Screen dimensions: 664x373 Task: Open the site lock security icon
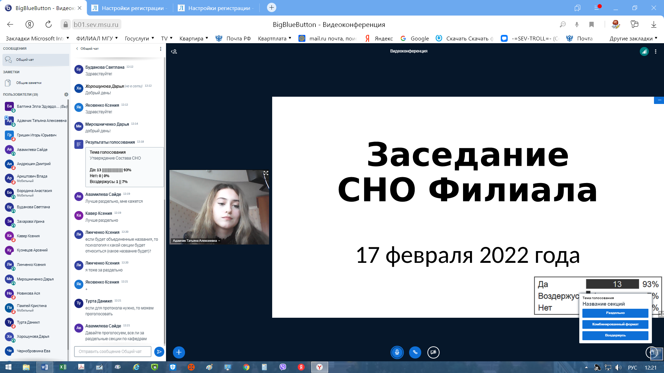(65, 25)
